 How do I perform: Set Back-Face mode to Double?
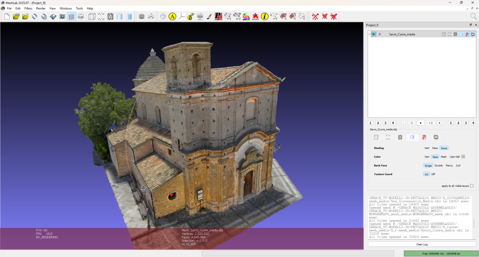click(438, 166)
